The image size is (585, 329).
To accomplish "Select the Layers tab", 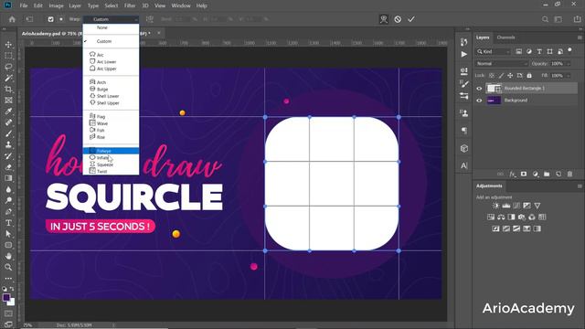I will [x=483, y=37].
